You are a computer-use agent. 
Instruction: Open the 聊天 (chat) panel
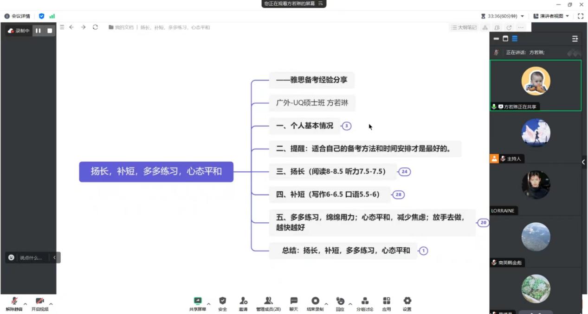pyautogui.click(x=293, y=303)
